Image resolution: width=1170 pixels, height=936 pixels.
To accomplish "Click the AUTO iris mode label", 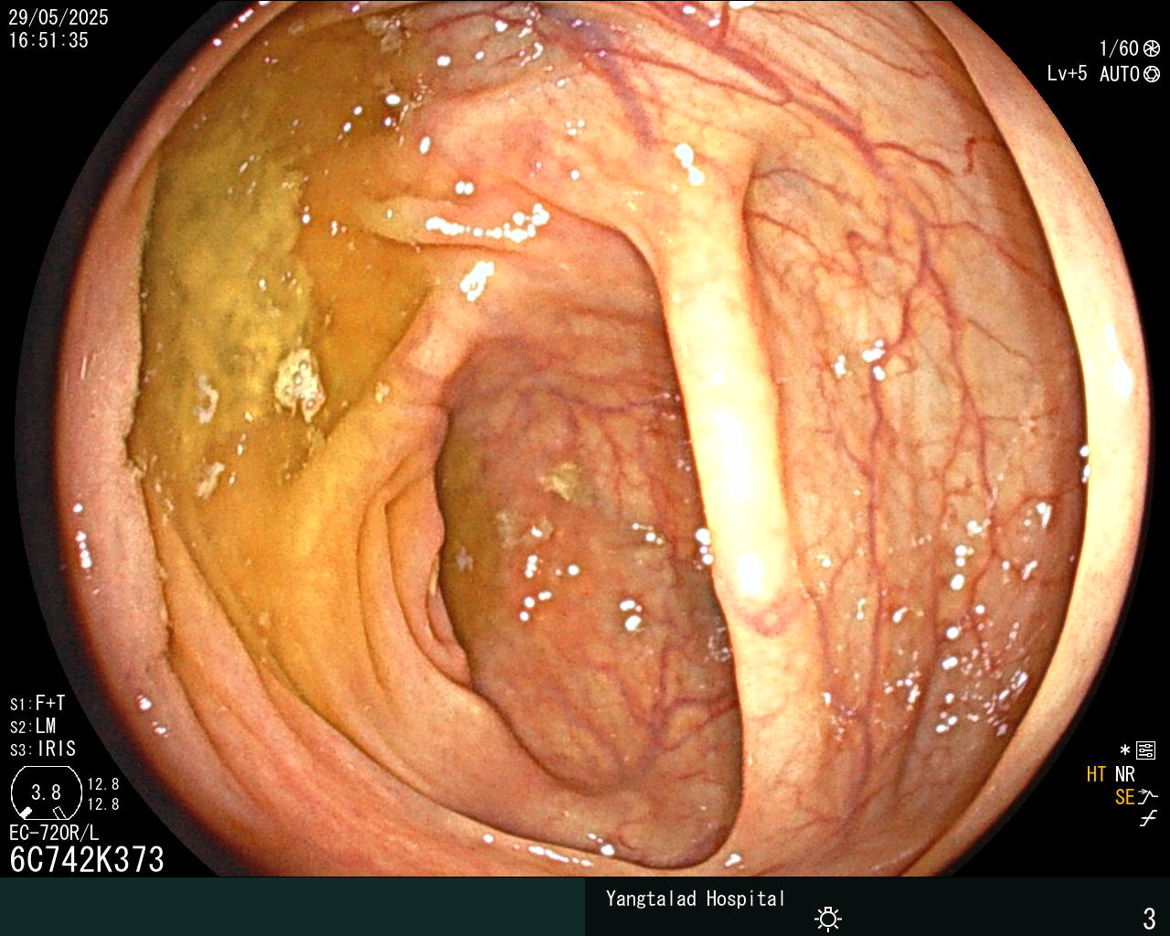I will (1120, 74).
